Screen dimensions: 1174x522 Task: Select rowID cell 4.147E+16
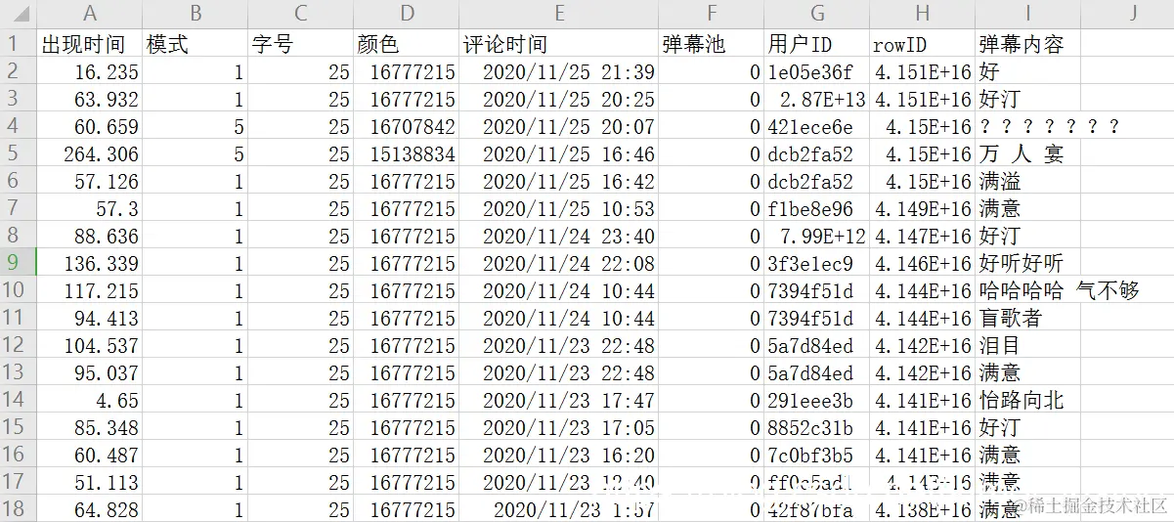922,236
